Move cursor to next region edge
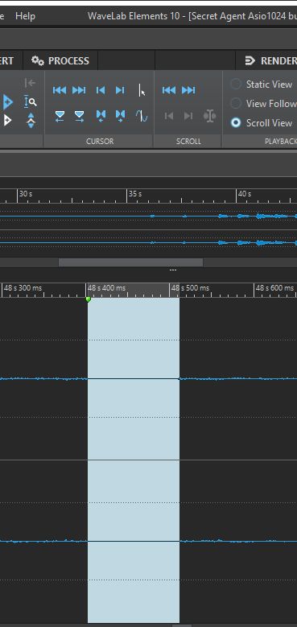Screen dimensions: 297x627 click(120, 116)
